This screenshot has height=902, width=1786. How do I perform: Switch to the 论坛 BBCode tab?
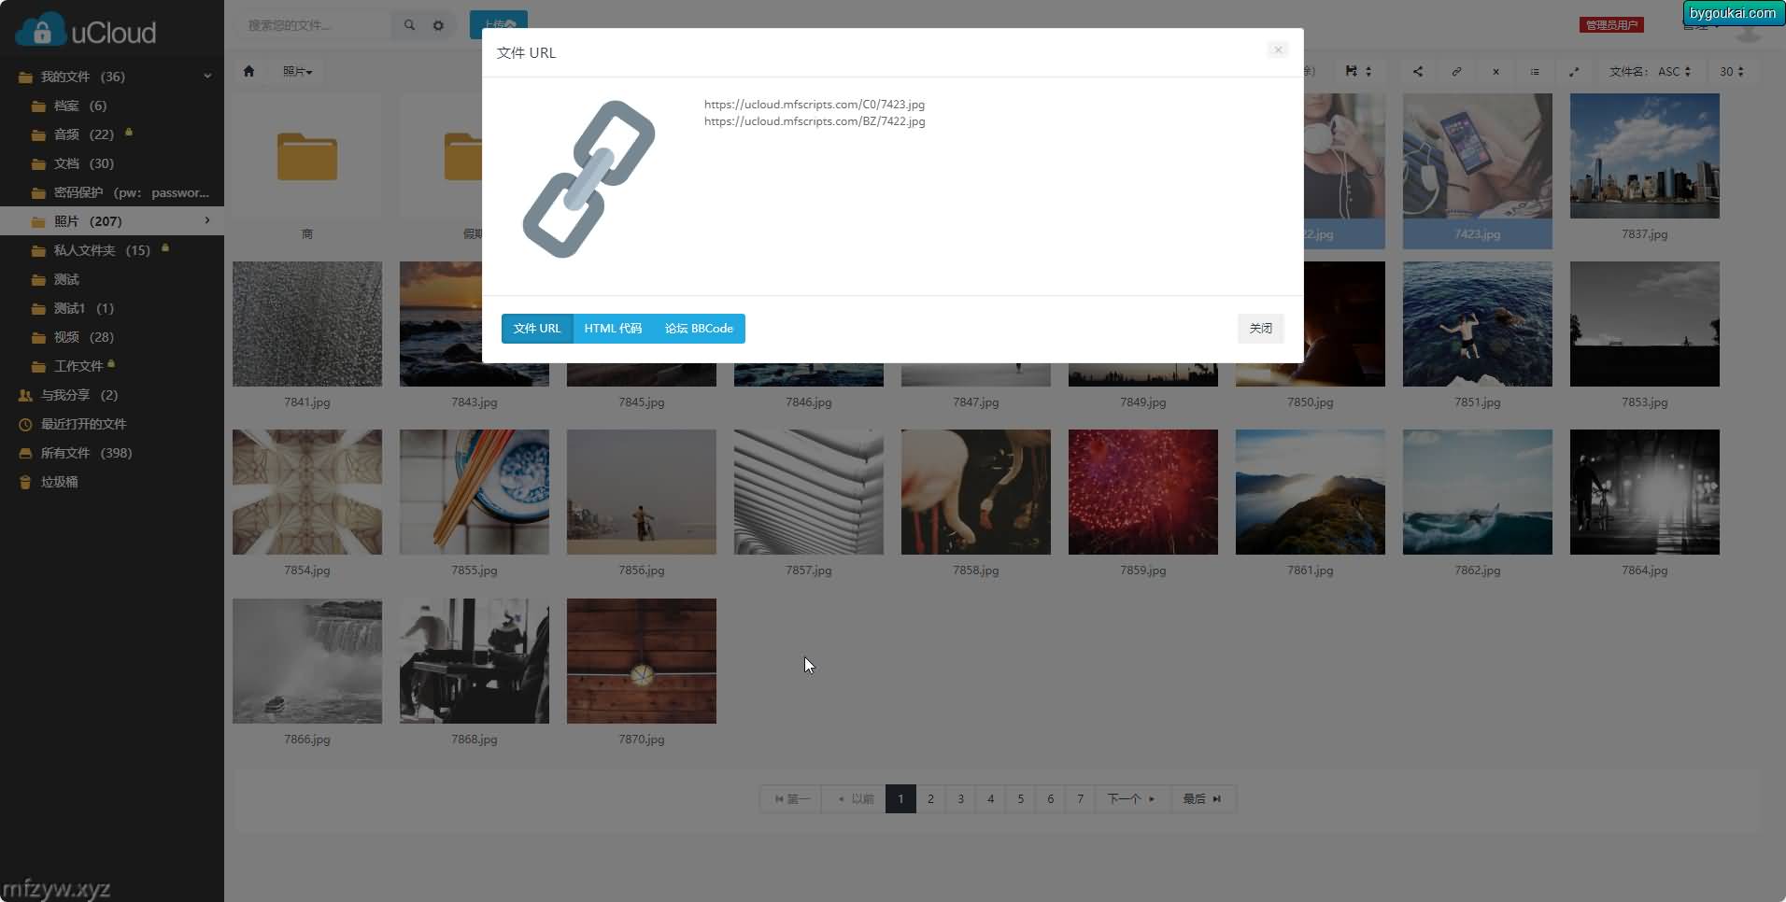point(699,329)
